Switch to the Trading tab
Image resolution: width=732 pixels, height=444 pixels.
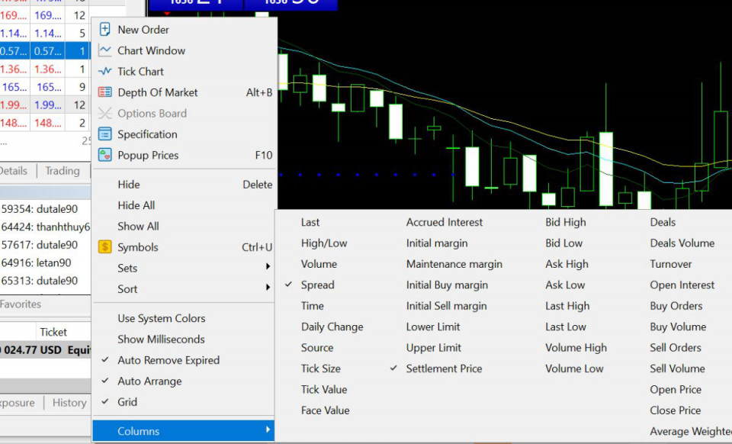click(x=62, y=171)
